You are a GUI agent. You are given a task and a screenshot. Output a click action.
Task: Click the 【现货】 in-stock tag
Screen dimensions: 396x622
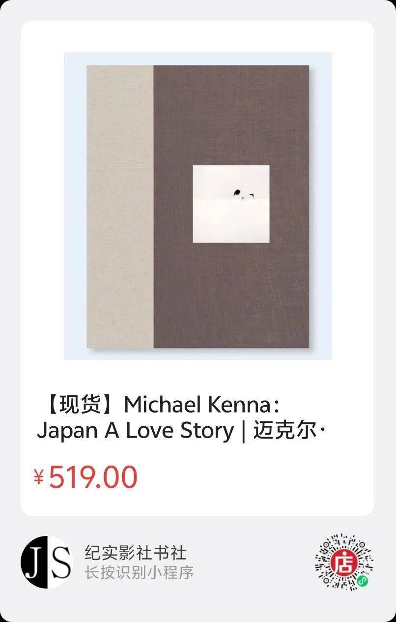coord(80,405)
